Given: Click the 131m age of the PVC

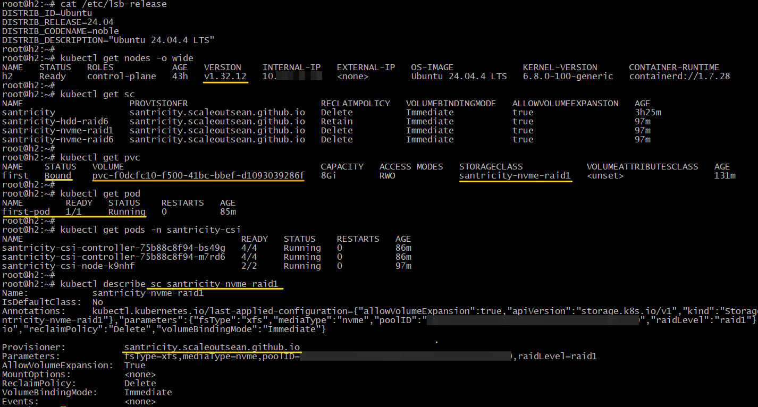Looking at the screenshot, I should pos(725,176).
